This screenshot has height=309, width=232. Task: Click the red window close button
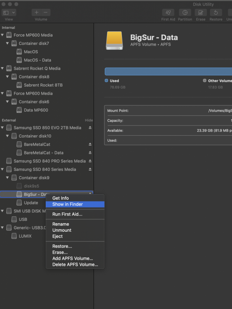(3, 4)
